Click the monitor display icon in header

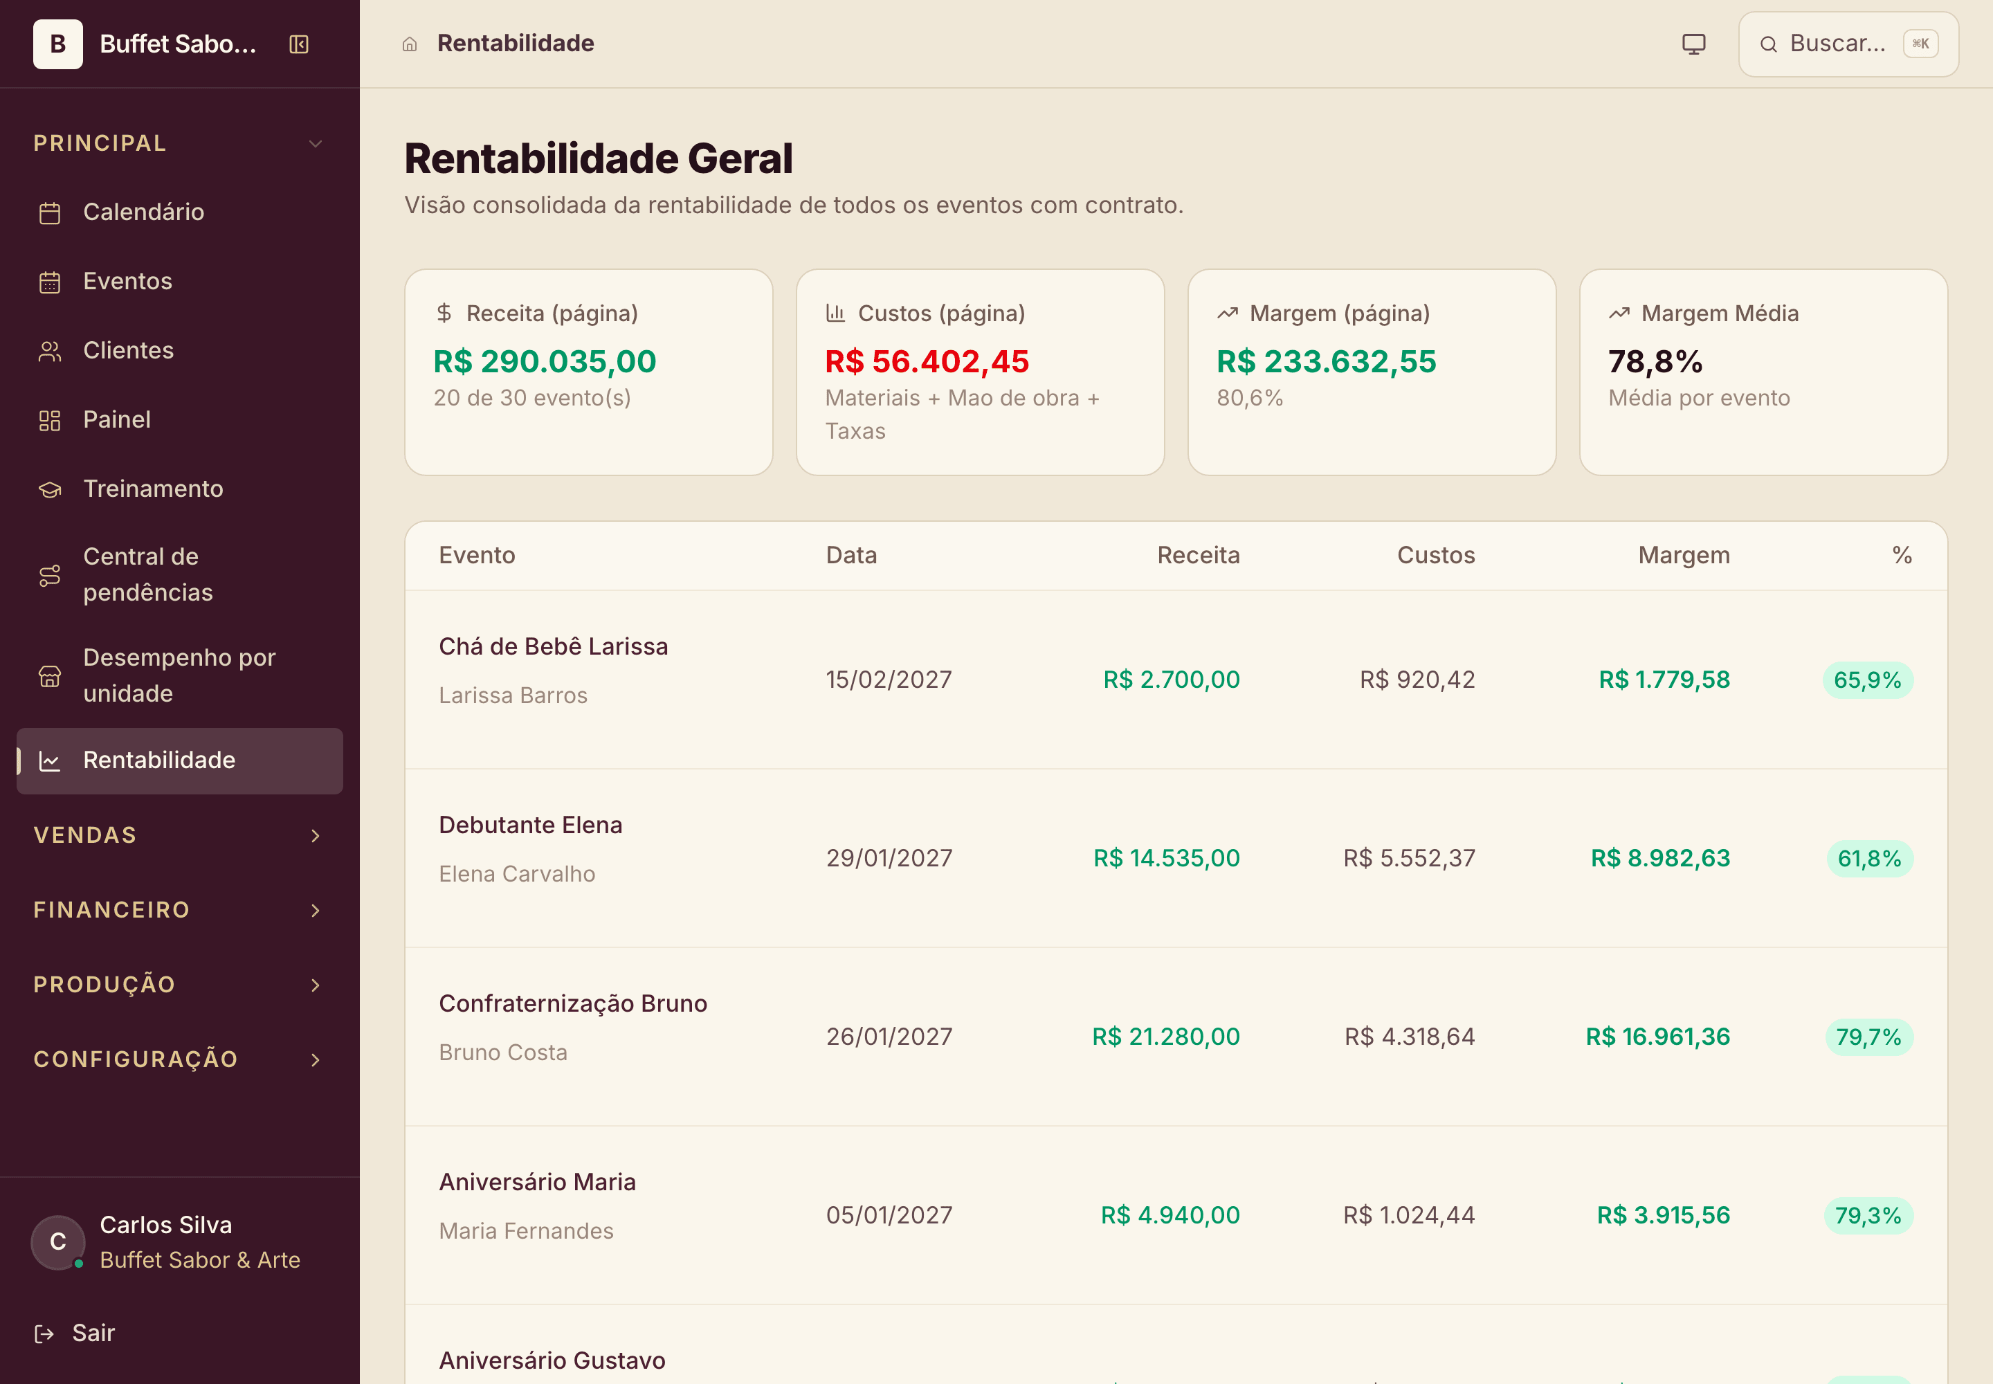coord(1693,44)
